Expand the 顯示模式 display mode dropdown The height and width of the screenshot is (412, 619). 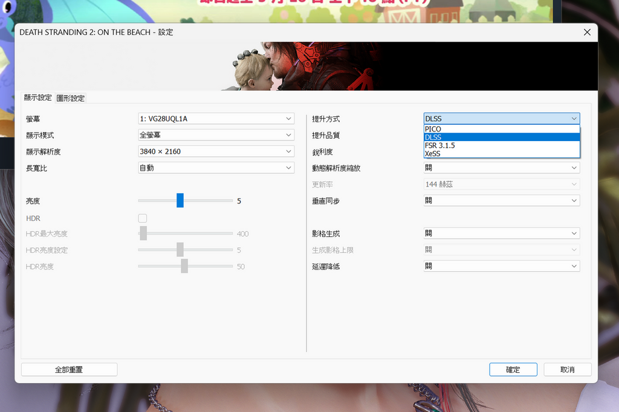click(x=216, y=135)
